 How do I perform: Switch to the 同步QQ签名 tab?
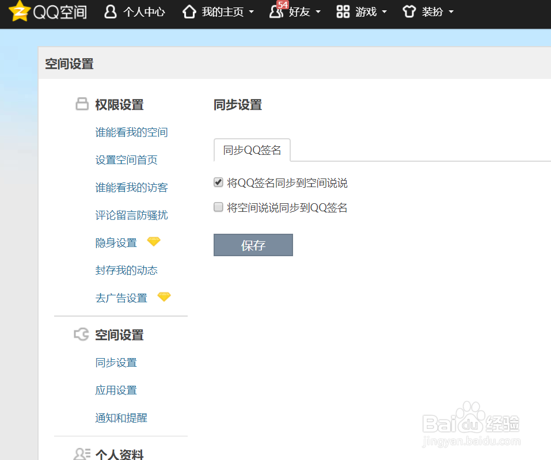(252, 149)
